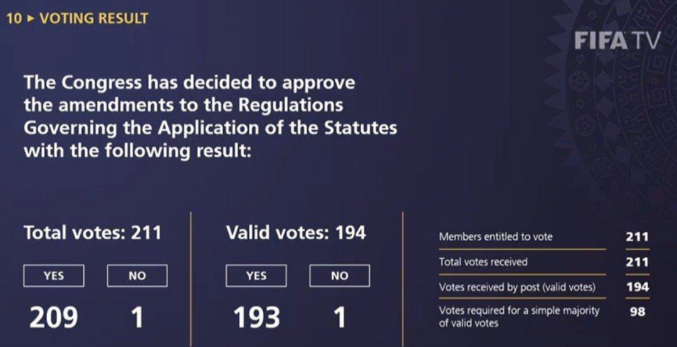The image size is (677, 347).
Task: Select the 209 yes vote count
Action: click(53, 318)
